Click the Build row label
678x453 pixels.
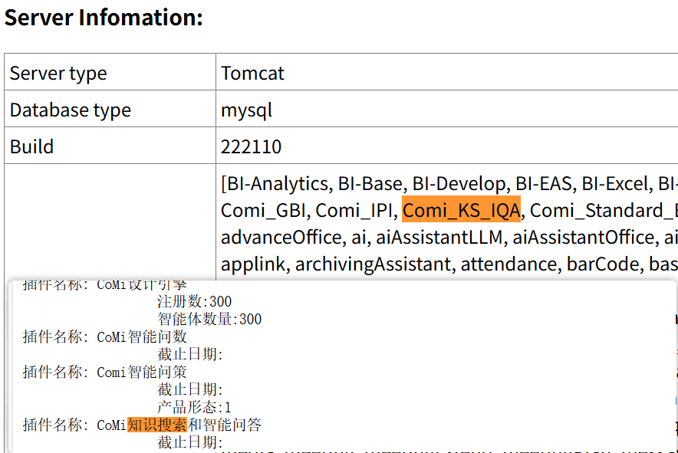click(x=31, y=147)
